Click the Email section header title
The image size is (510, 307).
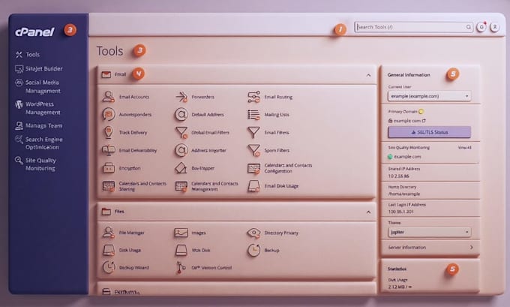click(x=120, y=74)
